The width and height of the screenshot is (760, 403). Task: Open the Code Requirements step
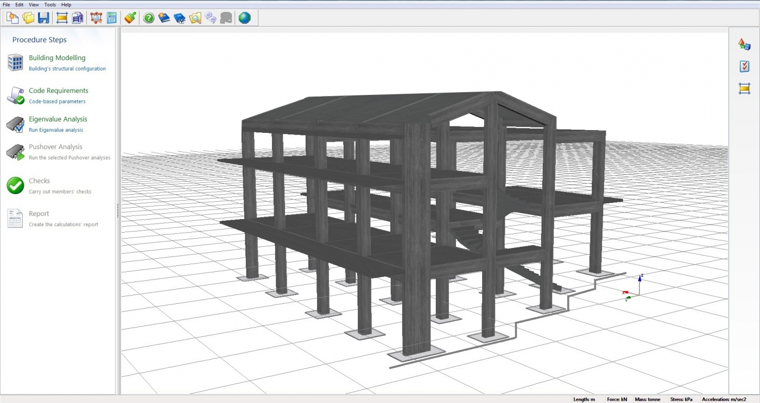click(59, 91)
